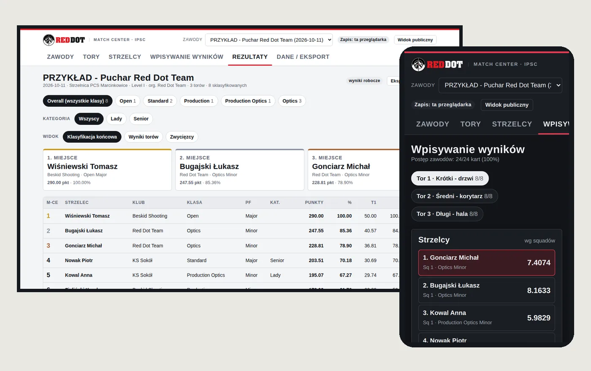
Task: Click Kowal Anna row in results table
Action: coord(221,275)
